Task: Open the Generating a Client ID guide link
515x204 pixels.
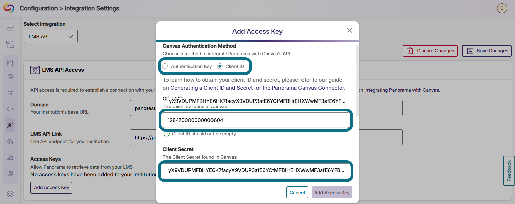Action: [x=257, y=88]
